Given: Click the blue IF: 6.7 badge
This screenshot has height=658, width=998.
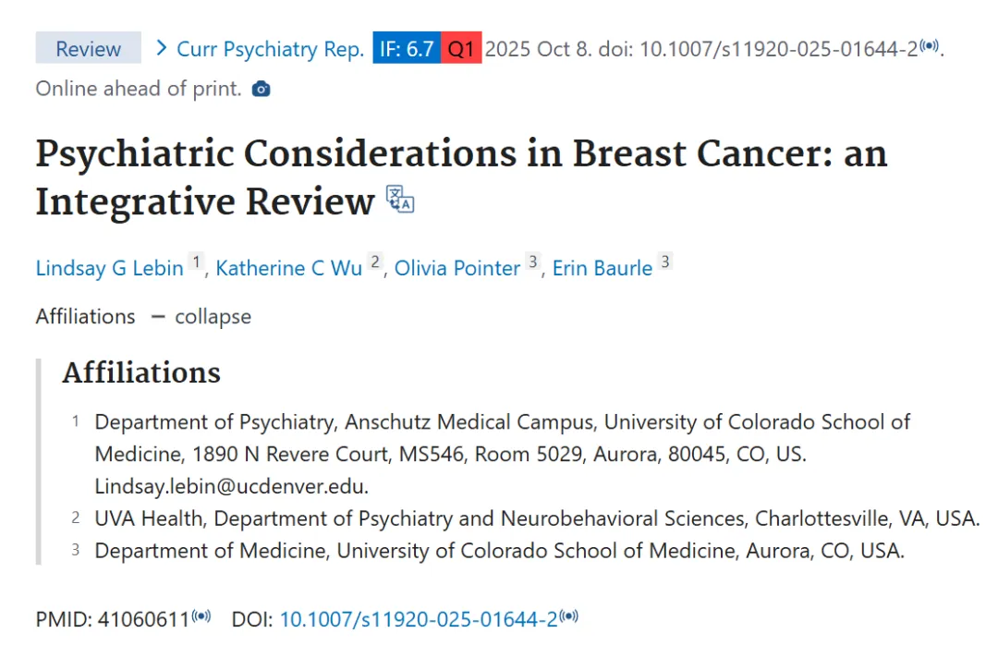Looking at the screenshot, I should point(407,49).
